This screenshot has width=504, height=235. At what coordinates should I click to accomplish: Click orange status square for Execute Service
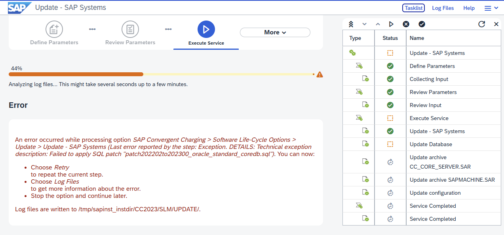point(390,118)
